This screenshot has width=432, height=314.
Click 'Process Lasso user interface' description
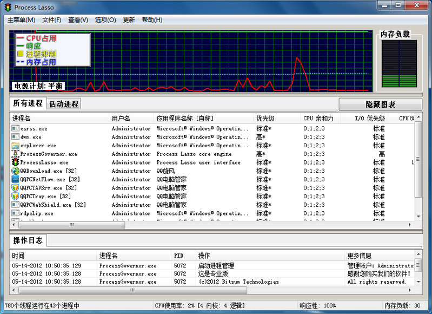click(198, 162)
